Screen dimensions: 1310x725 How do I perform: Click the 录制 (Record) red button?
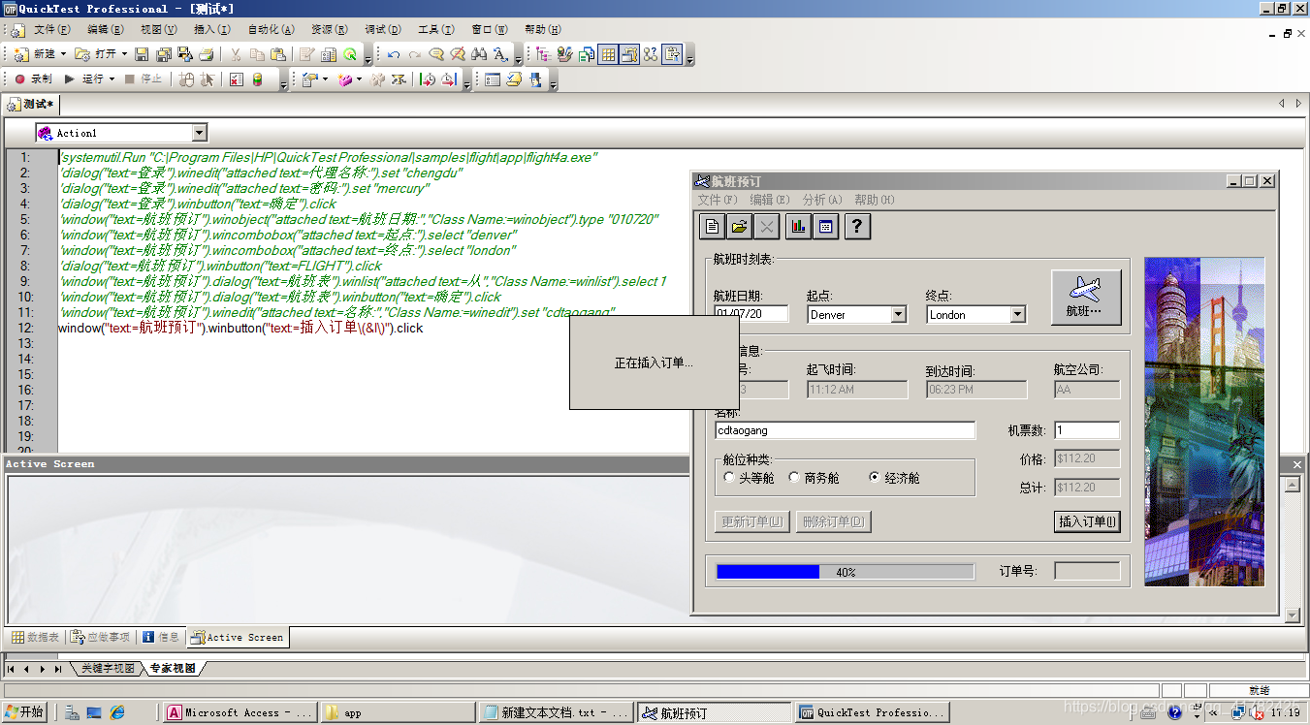coord(34,79)
